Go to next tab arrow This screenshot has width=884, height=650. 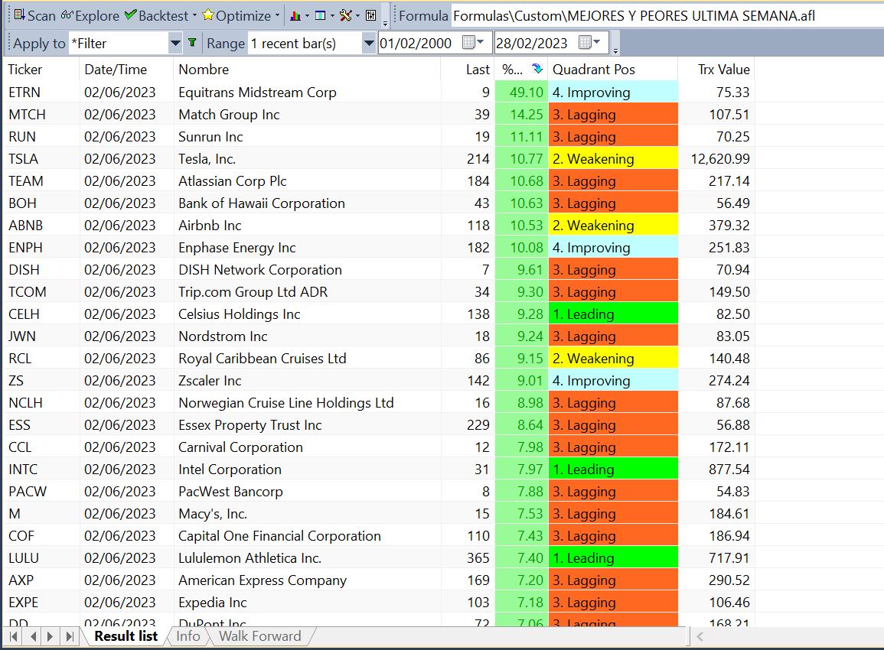[x=51, y=636]
